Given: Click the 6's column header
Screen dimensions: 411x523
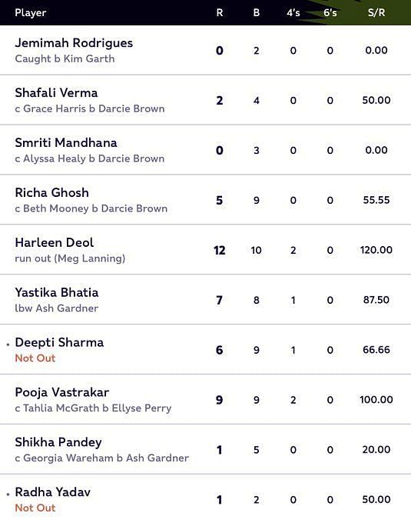Looking at the screenshot, I should pyautogui.click(x=330, y=12).
